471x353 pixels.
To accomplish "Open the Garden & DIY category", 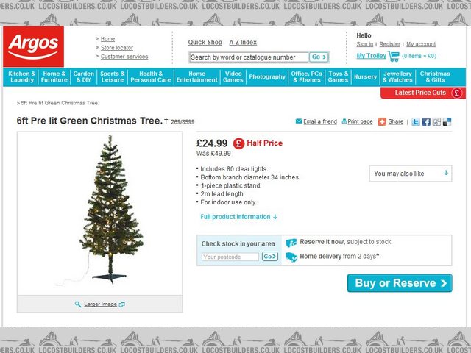I will click(83, 76).
